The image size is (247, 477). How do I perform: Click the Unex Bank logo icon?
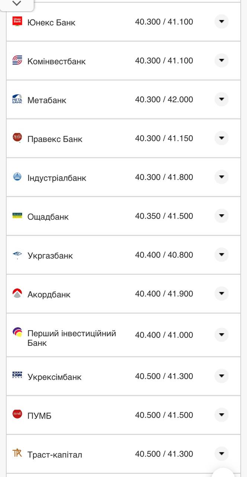(x=17, y=22)
